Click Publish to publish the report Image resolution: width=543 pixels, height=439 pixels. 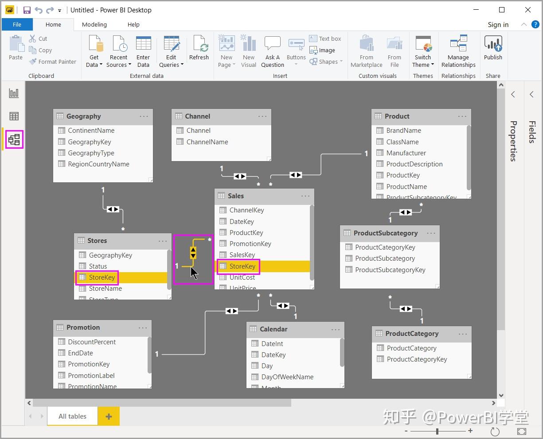(493, 49)
